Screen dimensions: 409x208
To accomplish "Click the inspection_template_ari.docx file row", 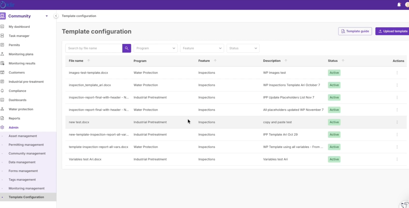I will tap(90, 85).
